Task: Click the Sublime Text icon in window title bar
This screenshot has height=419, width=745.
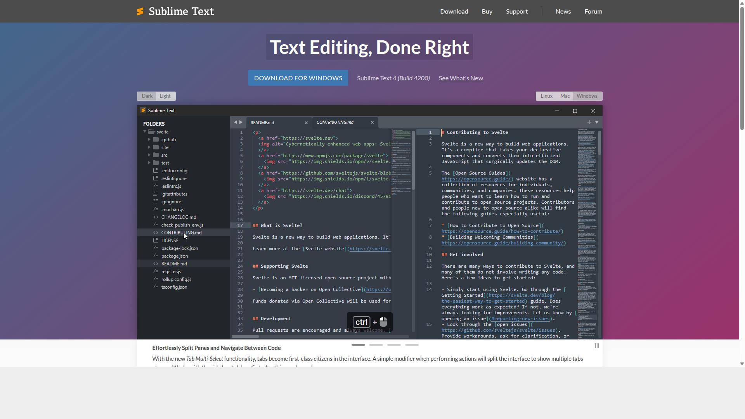Action: click(x=143, y=111)
